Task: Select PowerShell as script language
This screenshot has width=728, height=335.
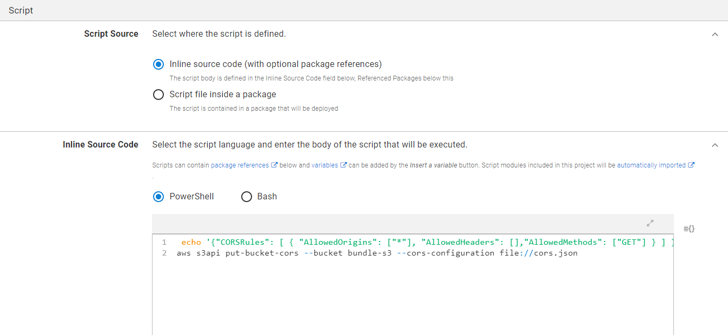Action: click(x=158, y=197)
